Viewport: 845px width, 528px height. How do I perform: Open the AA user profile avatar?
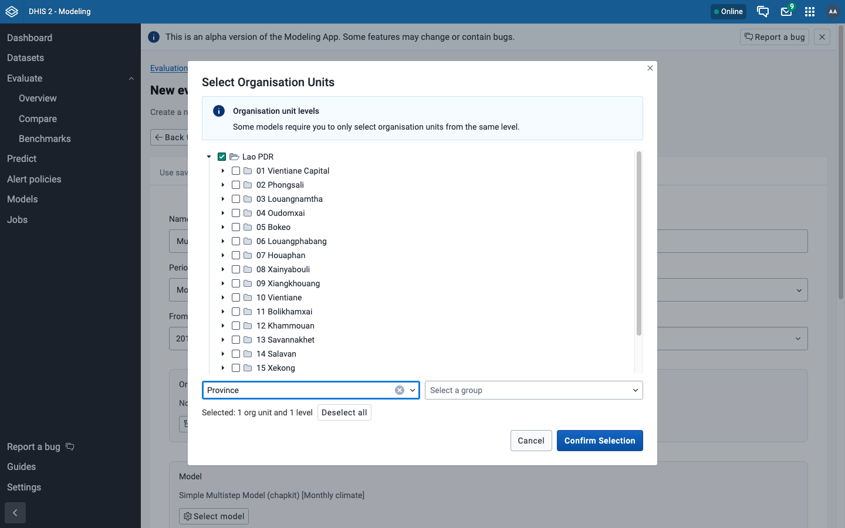(833, 12)
